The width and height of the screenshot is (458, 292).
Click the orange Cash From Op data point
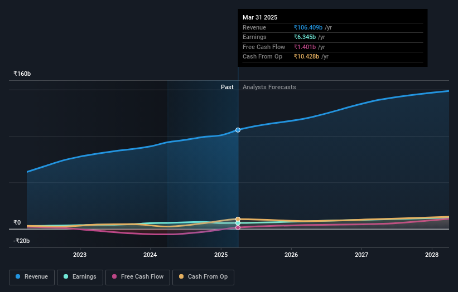(238, 219)
